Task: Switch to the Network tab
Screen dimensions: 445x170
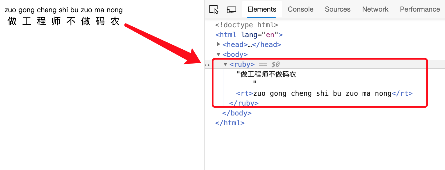Action: pos(375,9)
